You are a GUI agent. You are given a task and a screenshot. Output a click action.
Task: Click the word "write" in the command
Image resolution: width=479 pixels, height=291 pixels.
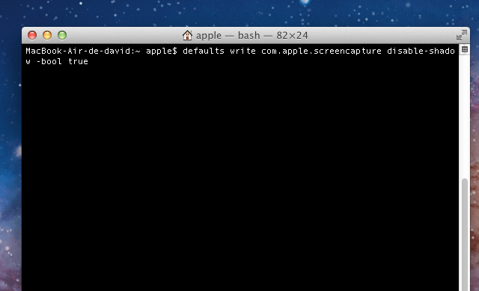pos(242,51)
